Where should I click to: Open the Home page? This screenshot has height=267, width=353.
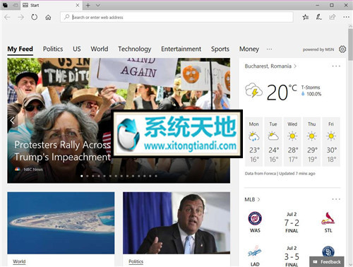(48, 17)
